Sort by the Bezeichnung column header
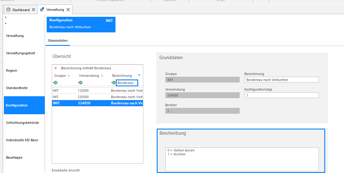This screenshot has width=344, height=173. coord(122,76)
